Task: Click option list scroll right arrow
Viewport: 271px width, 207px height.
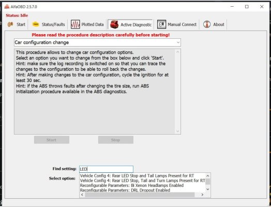Action: 202,195
